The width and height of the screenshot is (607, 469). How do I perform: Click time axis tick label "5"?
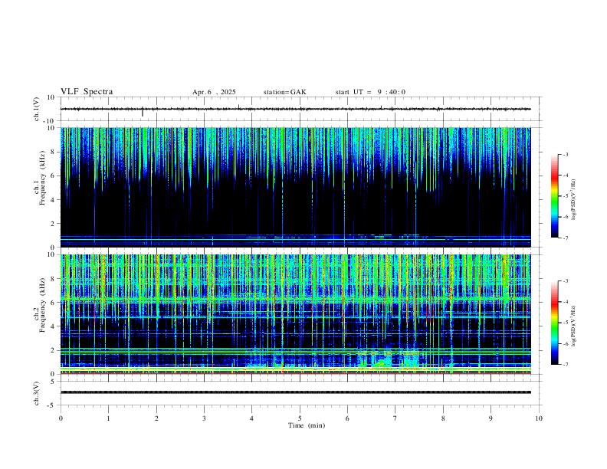click(300, 418)
